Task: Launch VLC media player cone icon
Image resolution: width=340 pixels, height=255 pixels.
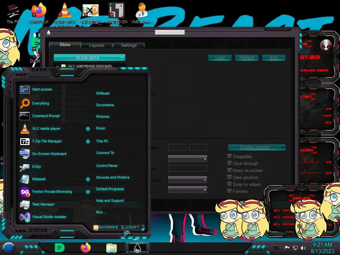Action: pyautogui.click(x=25, y=128)
